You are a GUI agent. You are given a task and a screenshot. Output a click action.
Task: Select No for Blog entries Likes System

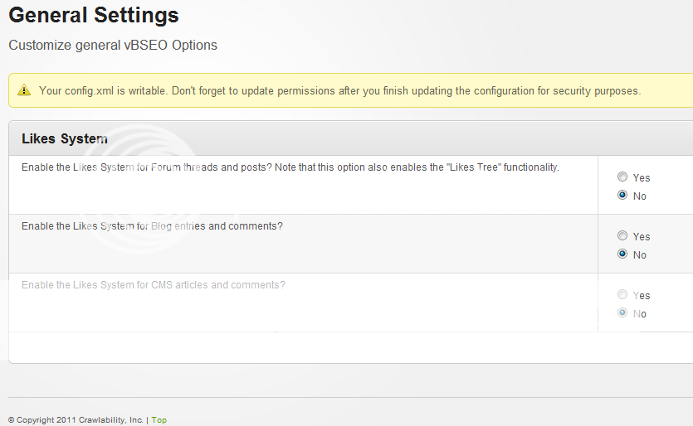click(622, 254)
